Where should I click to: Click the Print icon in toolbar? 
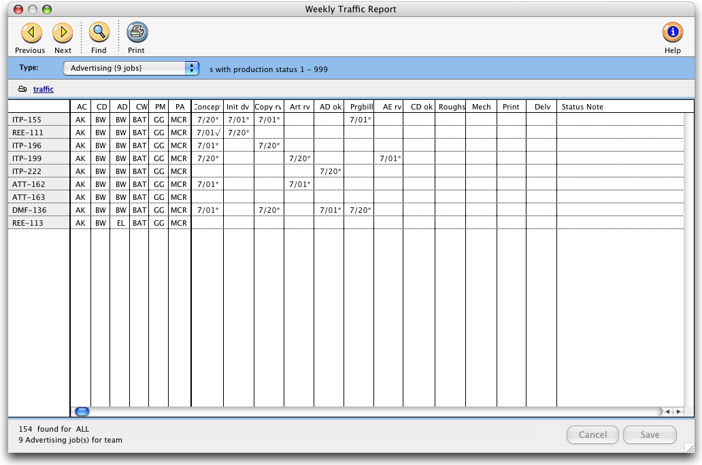point(137,33)
